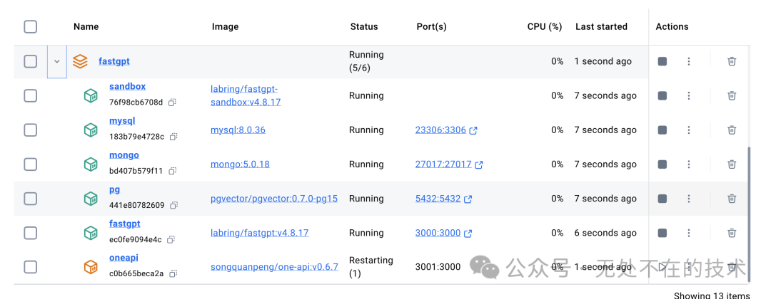Open more actions for pg container
This screenshot has height=299, width=771.
click(x=689, y=199)
